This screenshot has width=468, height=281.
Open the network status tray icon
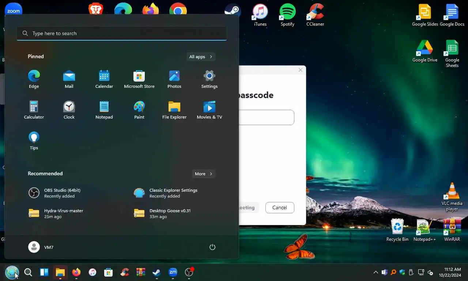point(421,272)
